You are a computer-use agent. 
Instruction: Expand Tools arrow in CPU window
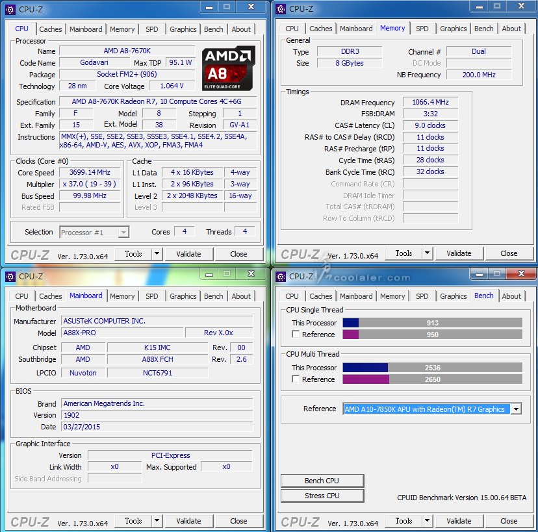tap(157, 254)
